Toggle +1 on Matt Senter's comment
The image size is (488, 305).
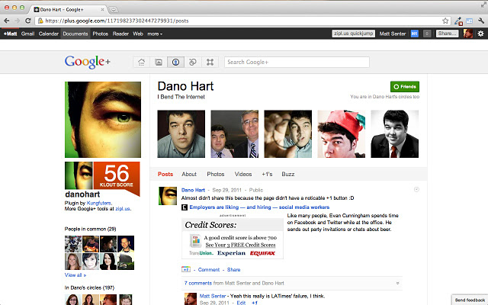point(255,303)
